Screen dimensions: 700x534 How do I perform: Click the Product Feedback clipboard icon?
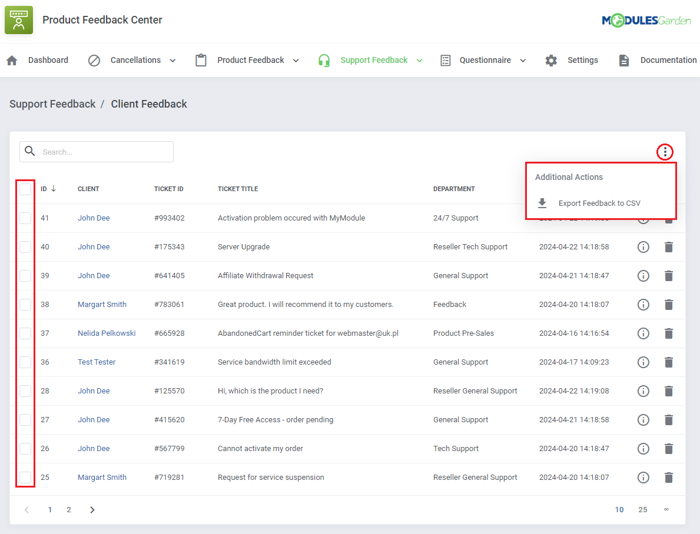[201, 60]
